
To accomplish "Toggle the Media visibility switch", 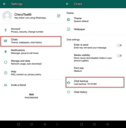I will click(x=119, y=56).
